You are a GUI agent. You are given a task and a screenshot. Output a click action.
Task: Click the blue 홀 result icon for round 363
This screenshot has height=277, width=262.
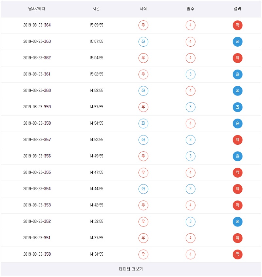tap(237, 42)
